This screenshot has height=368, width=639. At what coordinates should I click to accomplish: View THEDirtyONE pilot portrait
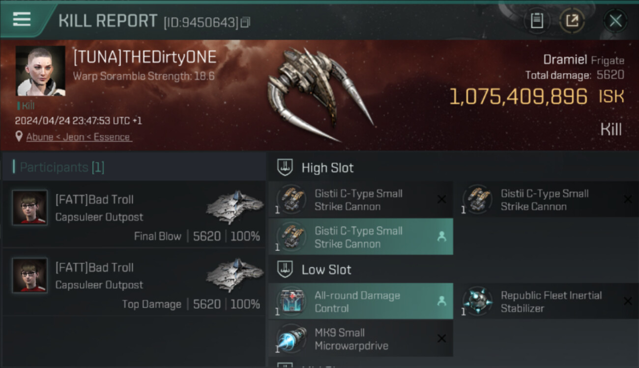tap(40, 71)
